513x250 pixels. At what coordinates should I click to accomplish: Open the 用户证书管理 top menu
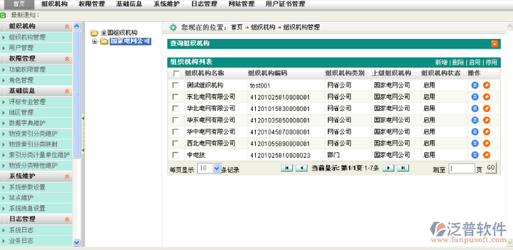[x=285, y=4]
